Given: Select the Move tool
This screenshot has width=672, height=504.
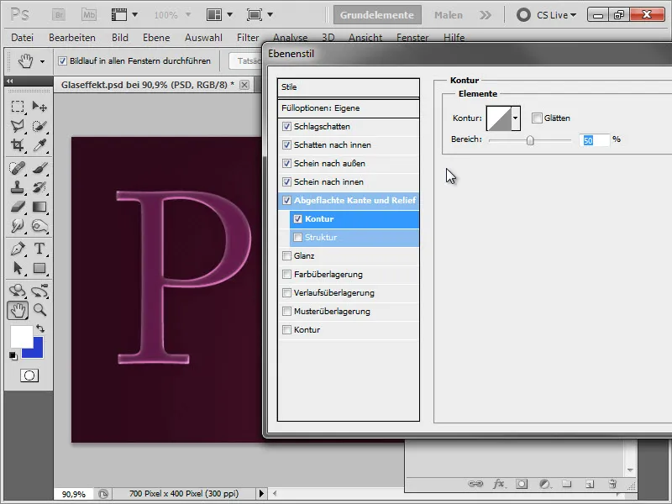Looking at the screenshot, I should point(35,107).
